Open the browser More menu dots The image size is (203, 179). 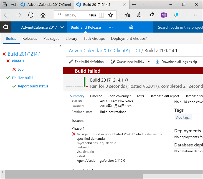coord(197,15)
